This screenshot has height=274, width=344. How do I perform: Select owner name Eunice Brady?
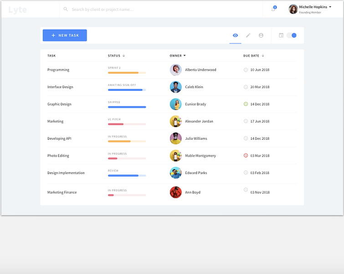pyautogui.click(x=195, y=104)
